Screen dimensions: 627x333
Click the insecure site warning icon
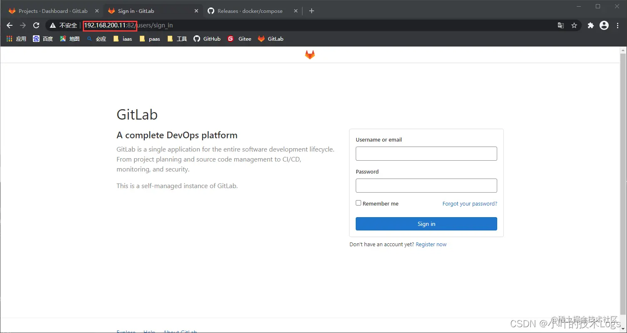pyautogui.click(x=52, y=25)
